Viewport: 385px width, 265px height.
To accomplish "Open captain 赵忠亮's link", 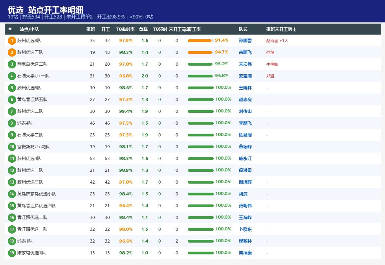I will pos(245,99).
